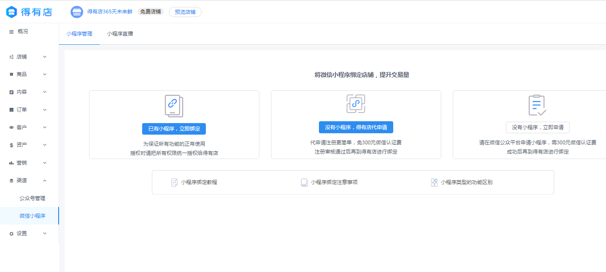The width and height of the screenshot is (606, 272).
Task: Click the 营销 bar chart icon
Action: (x=12, y=163)
